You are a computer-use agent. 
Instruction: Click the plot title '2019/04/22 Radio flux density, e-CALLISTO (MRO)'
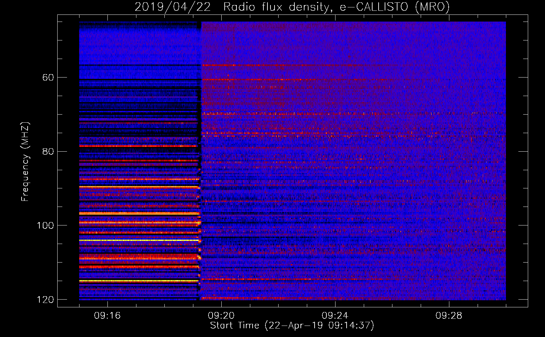coord(292,7)
